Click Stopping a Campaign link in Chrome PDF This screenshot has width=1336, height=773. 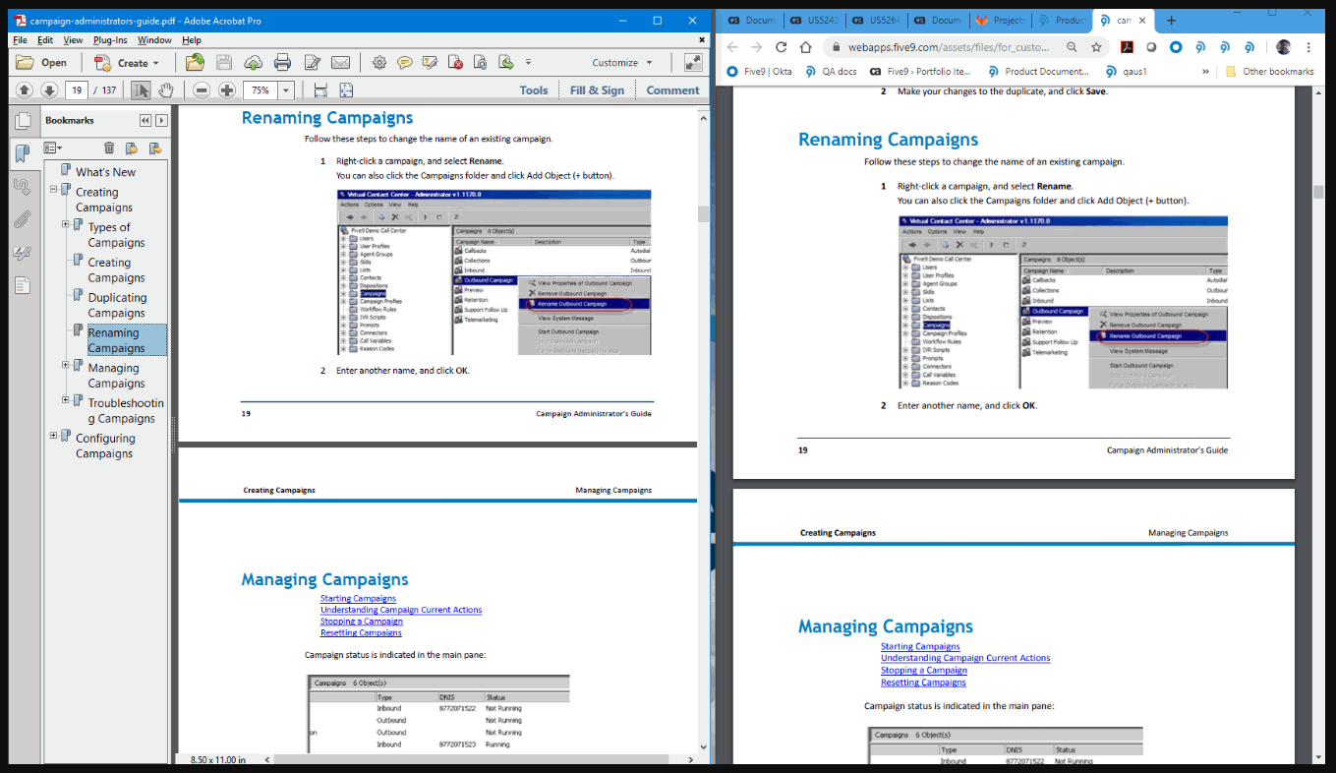(924, 670)
